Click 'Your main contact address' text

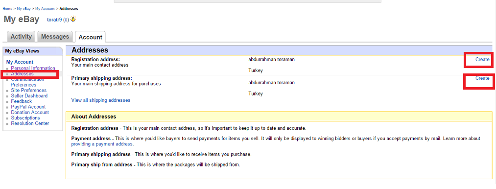coord(100,65)
